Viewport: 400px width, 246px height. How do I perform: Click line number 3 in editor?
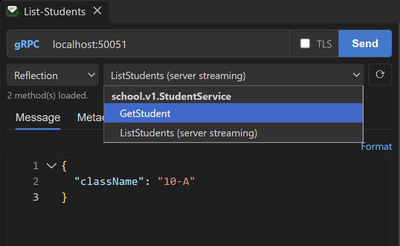(x=36, y=197)
